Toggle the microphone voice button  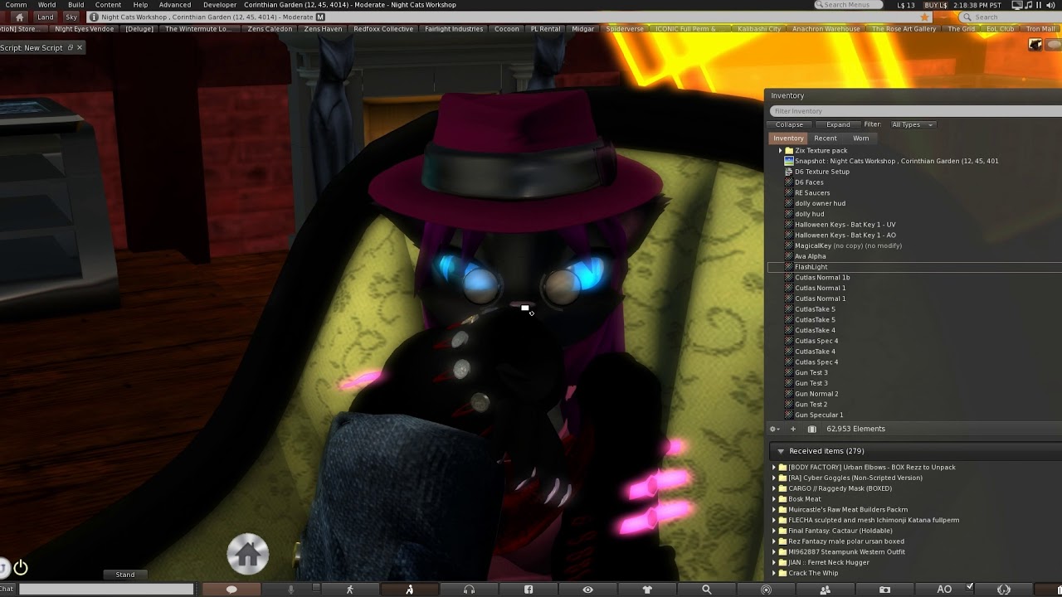(290, 590)
